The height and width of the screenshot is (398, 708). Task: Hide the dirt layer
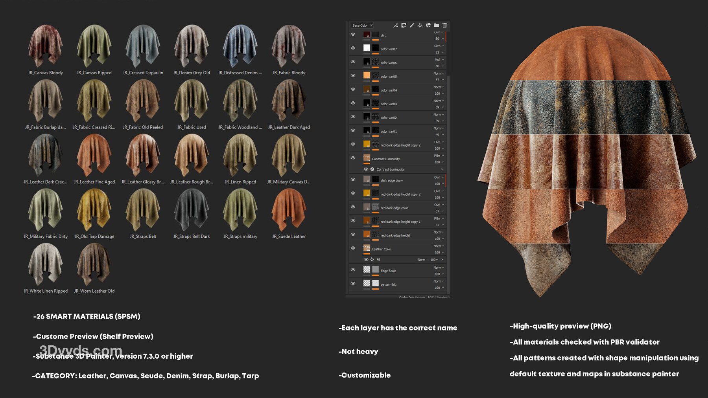tap(353, 35)
